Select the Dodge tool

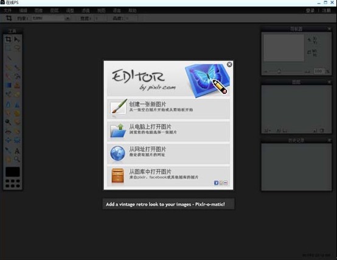(x=8, y=122)
